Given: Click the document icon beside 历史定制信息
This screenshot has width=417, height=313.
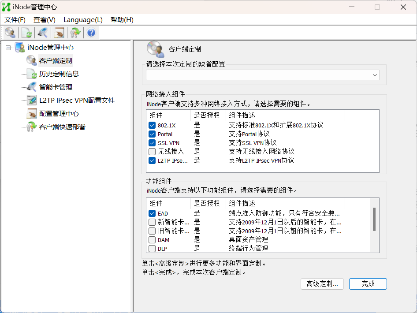Looking at the screenshot, I should click(x=32, y=74).
